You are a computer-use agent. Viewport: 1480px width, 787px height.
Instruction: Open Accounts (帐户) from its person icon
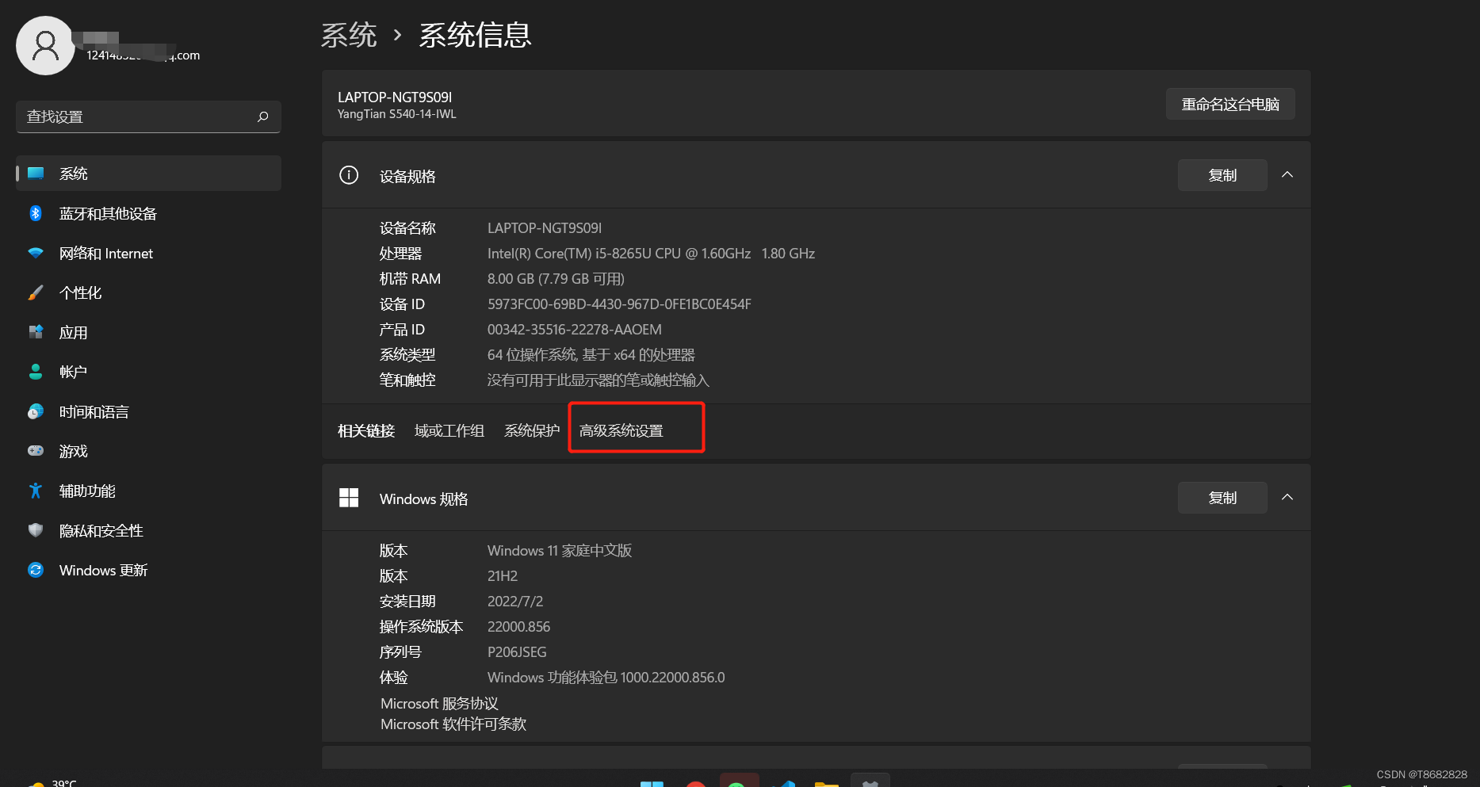coord(36,372)
